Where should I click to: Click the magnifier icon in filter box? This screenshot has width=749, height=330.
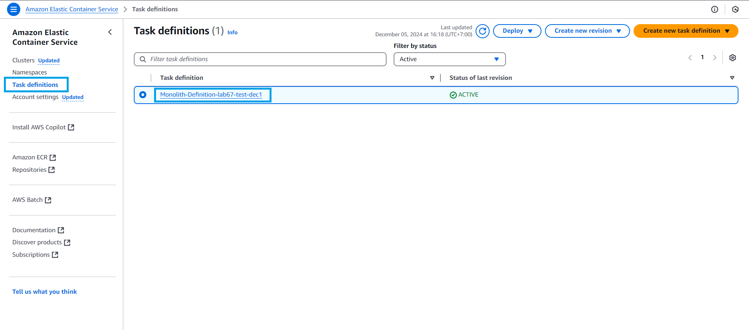[143, 59]
